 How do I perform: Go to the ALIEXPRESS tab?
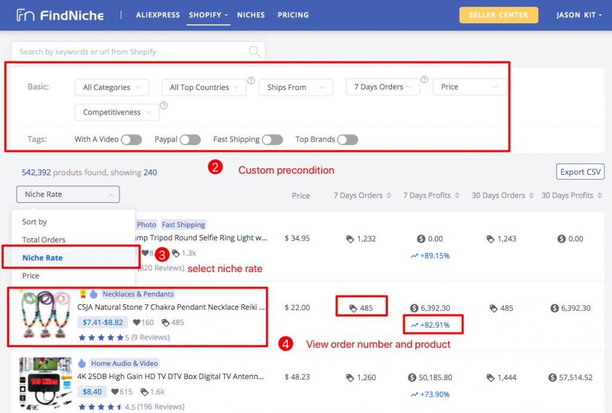158,15
